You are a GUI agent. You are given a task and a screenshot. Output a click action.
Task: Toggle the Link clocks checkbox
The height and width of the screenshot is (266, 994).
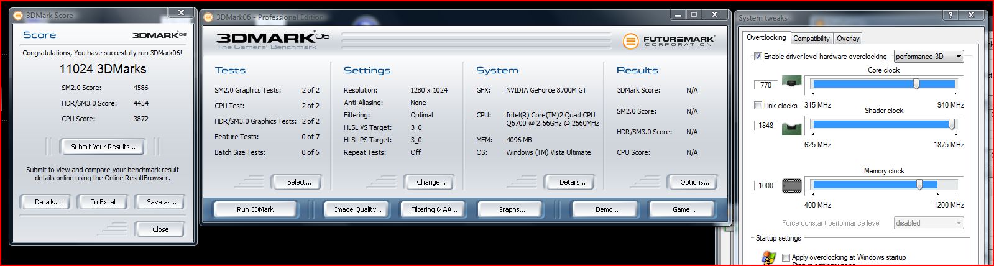pyautogui.click(x=758, y=106)
